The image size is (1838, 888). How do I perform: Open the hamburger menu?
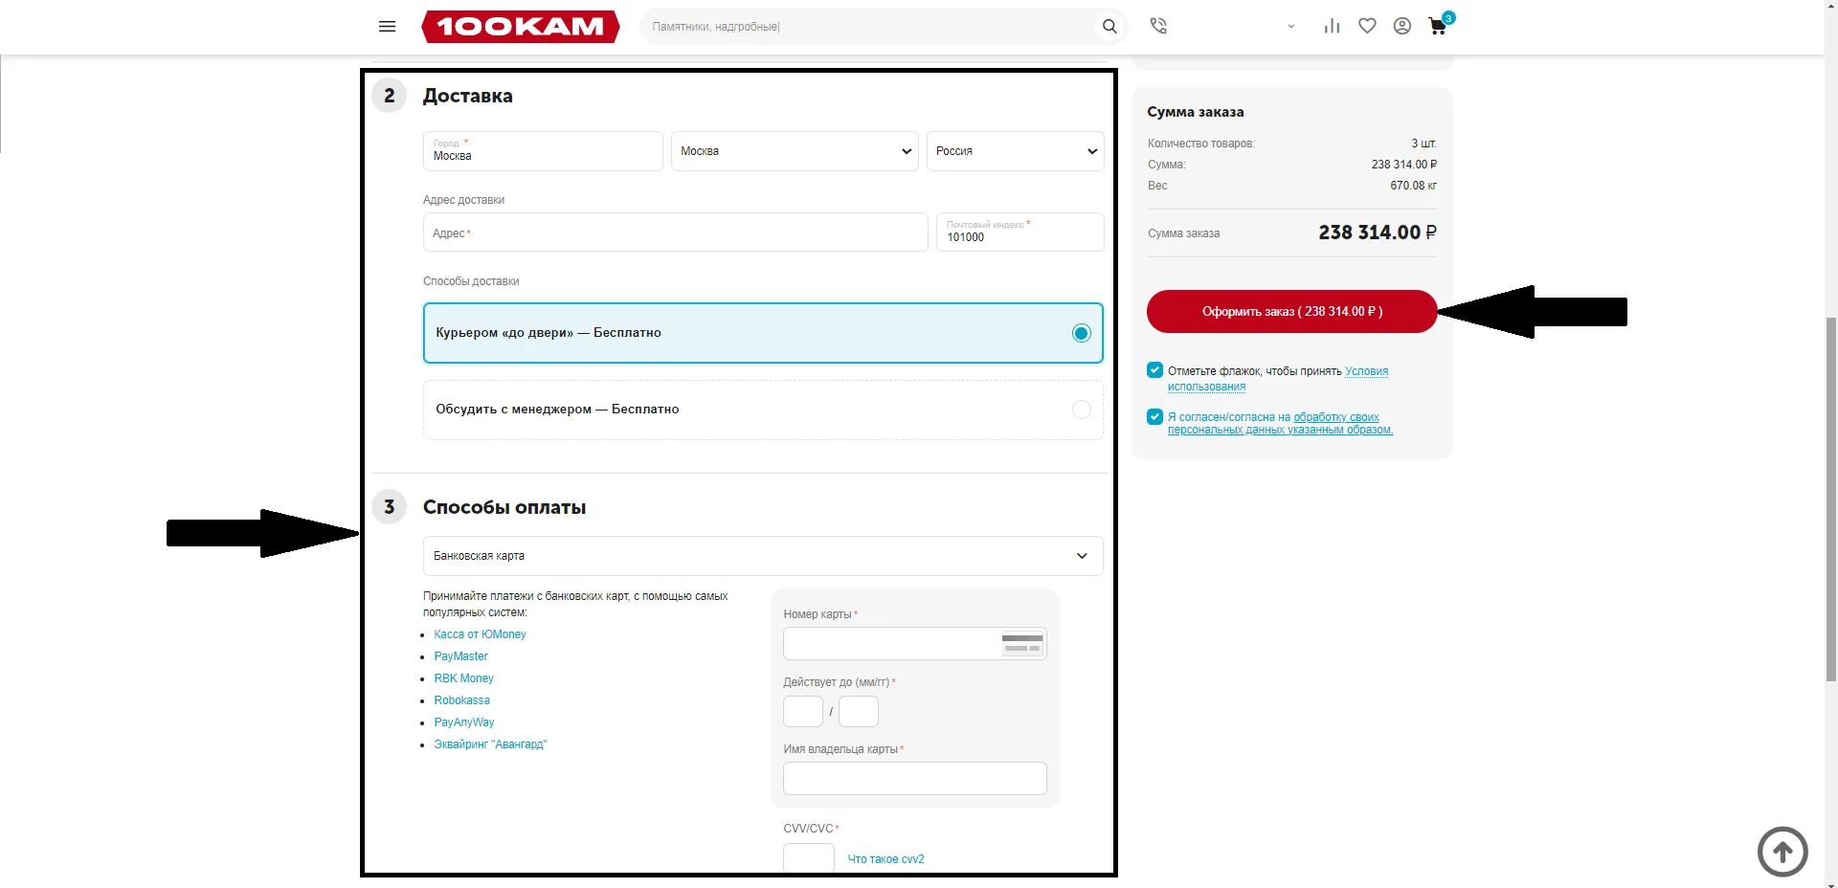(x=387, y=27)
